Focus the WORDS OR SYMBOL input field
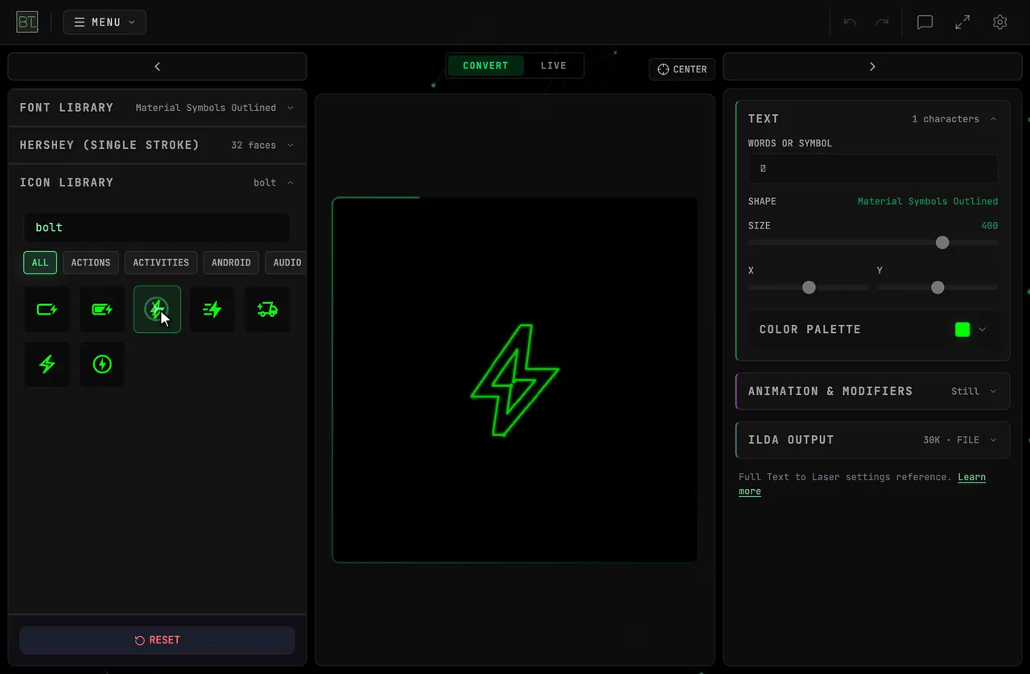This screenshot has height=674, width=1030. pos(872,169)
